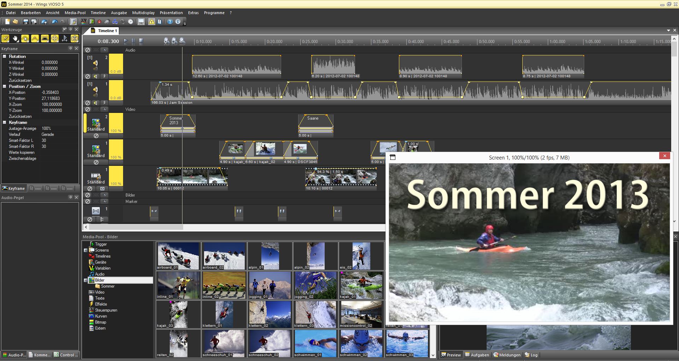Click the red record button in the toolbar

pos(99,22)
